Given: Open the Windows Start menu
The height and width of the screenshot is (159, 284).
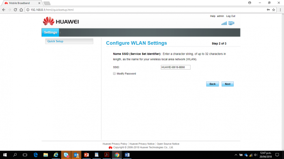Looking at the screenshot, I should click(5, 155).
